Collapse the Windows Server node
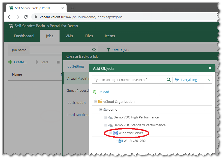 [111, 133]
